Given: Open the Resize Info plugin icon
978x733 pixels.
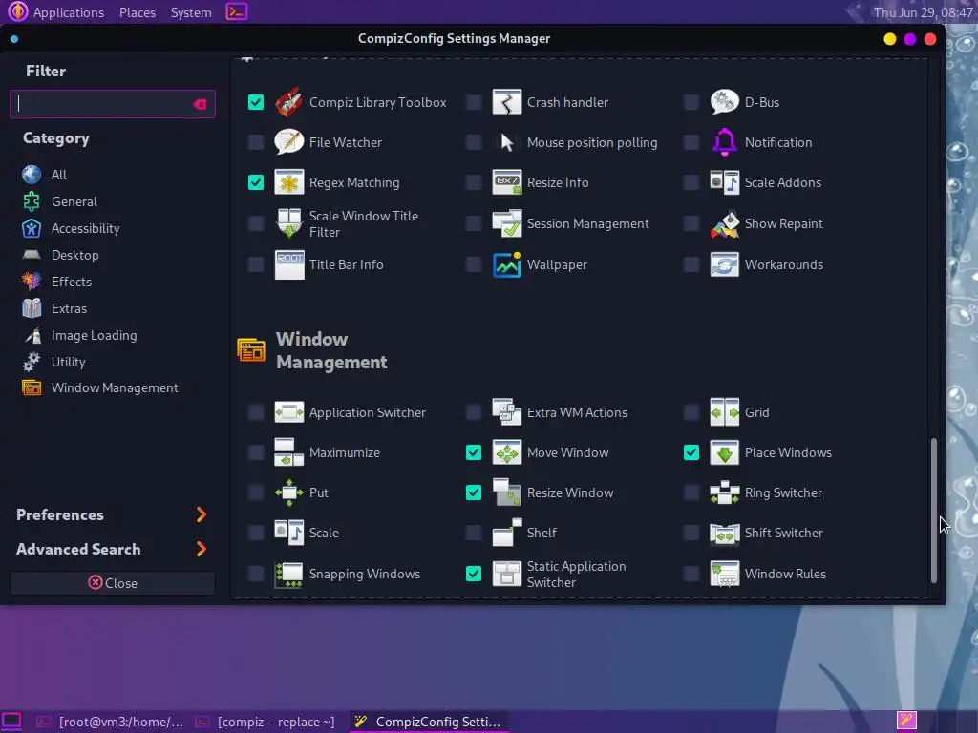Looking at the screenshot, I should pos(506,182).
